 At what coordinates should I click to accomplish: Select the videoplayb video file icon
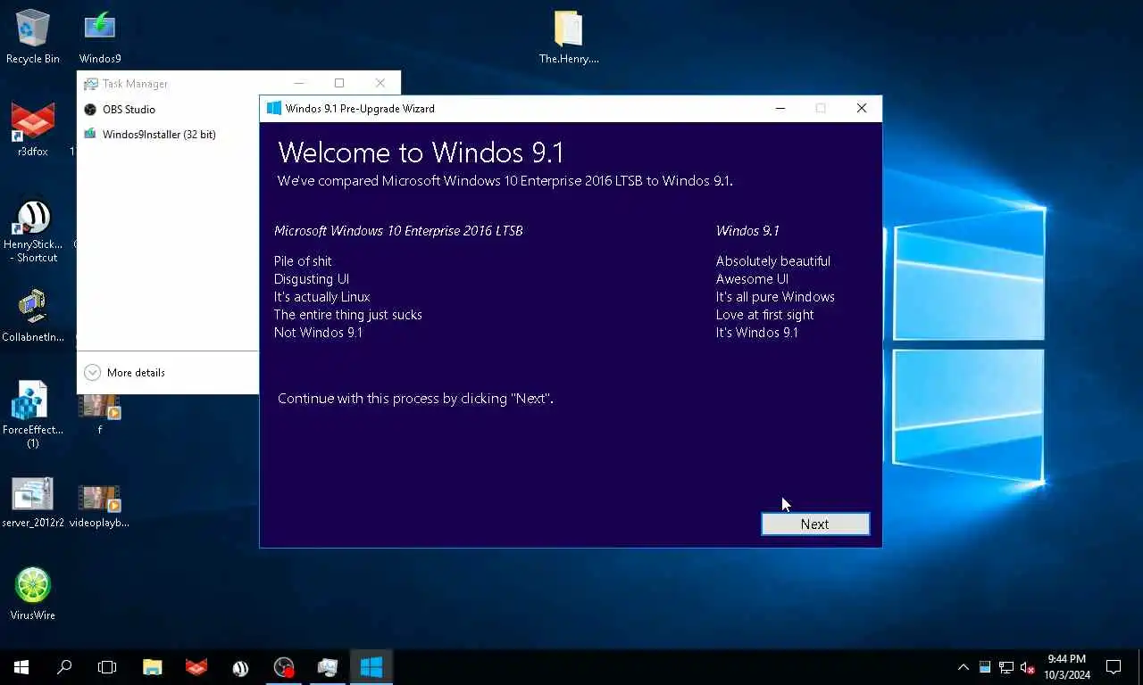pyautogui.click(x=99, y=506)
